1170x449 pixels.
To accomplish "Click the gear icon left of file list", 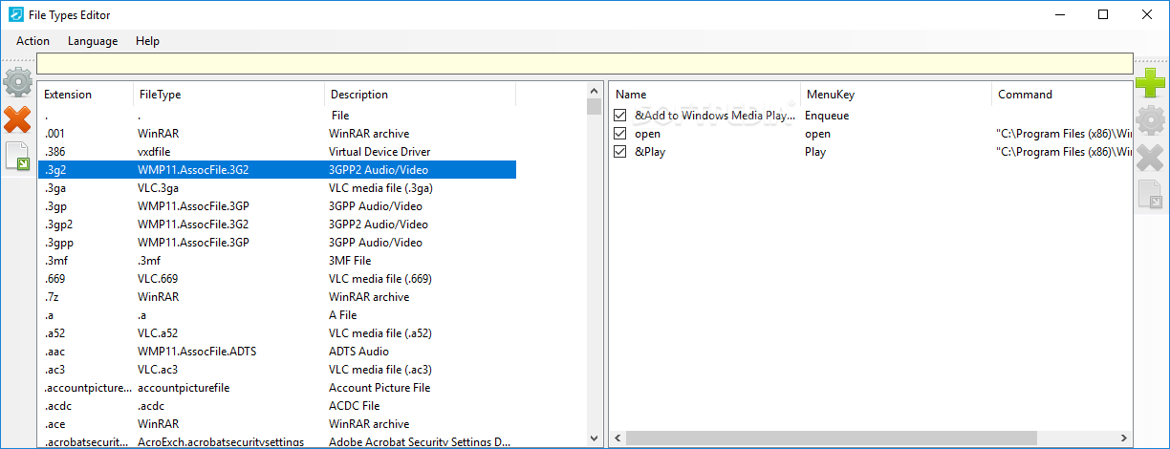I will point(17,82).
